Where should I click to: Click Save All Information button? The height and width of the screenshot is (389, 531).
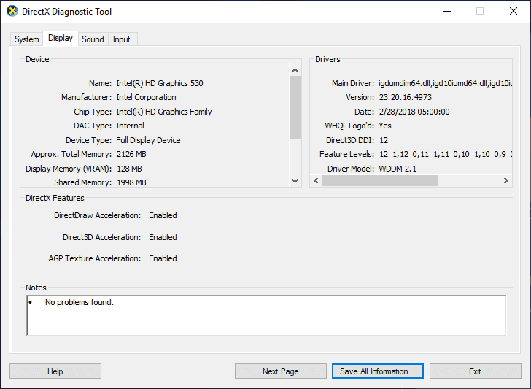[x=378, y=371]
